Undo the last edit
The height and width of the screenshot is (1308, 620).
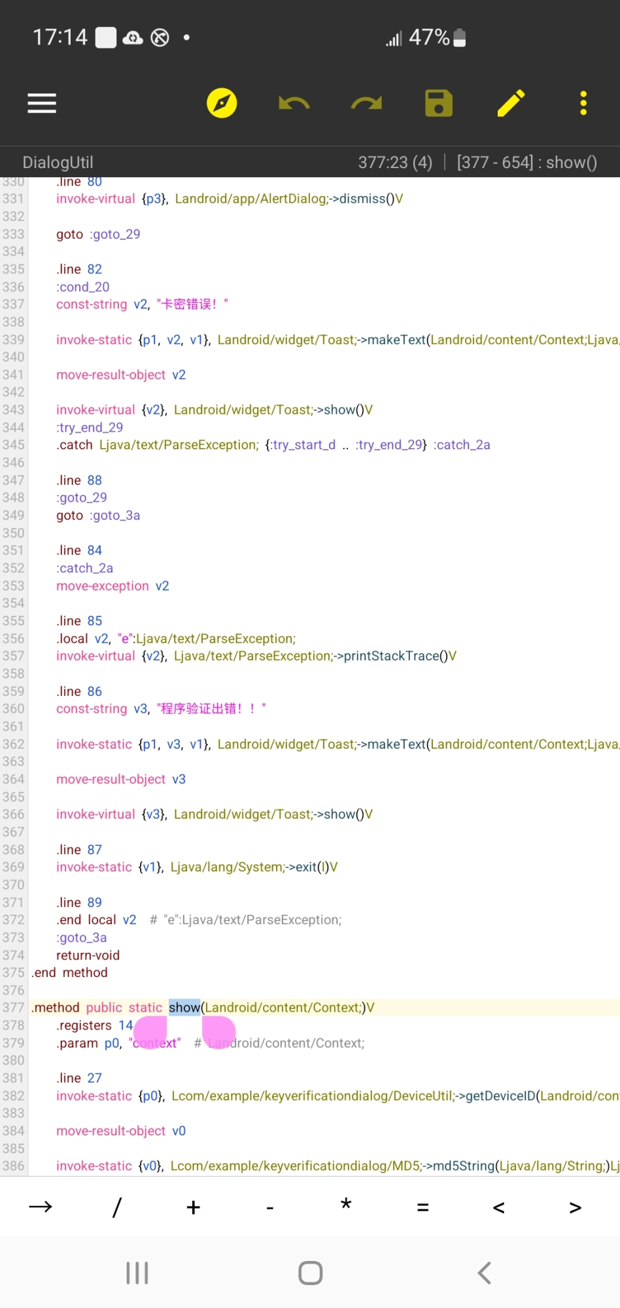click(x=294, y=103)
